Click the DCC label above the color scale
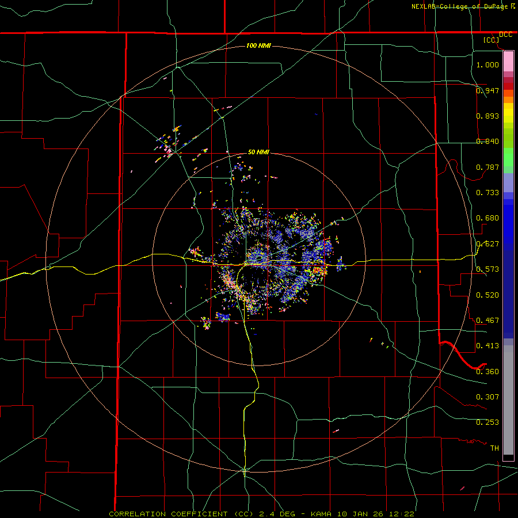 (x=505, y=35)
